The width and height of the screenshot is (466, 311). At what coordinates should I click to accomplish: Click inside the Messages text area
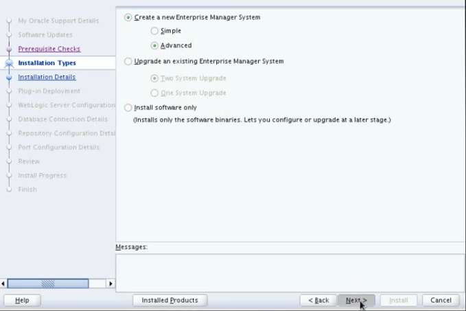tap(290, 273)
